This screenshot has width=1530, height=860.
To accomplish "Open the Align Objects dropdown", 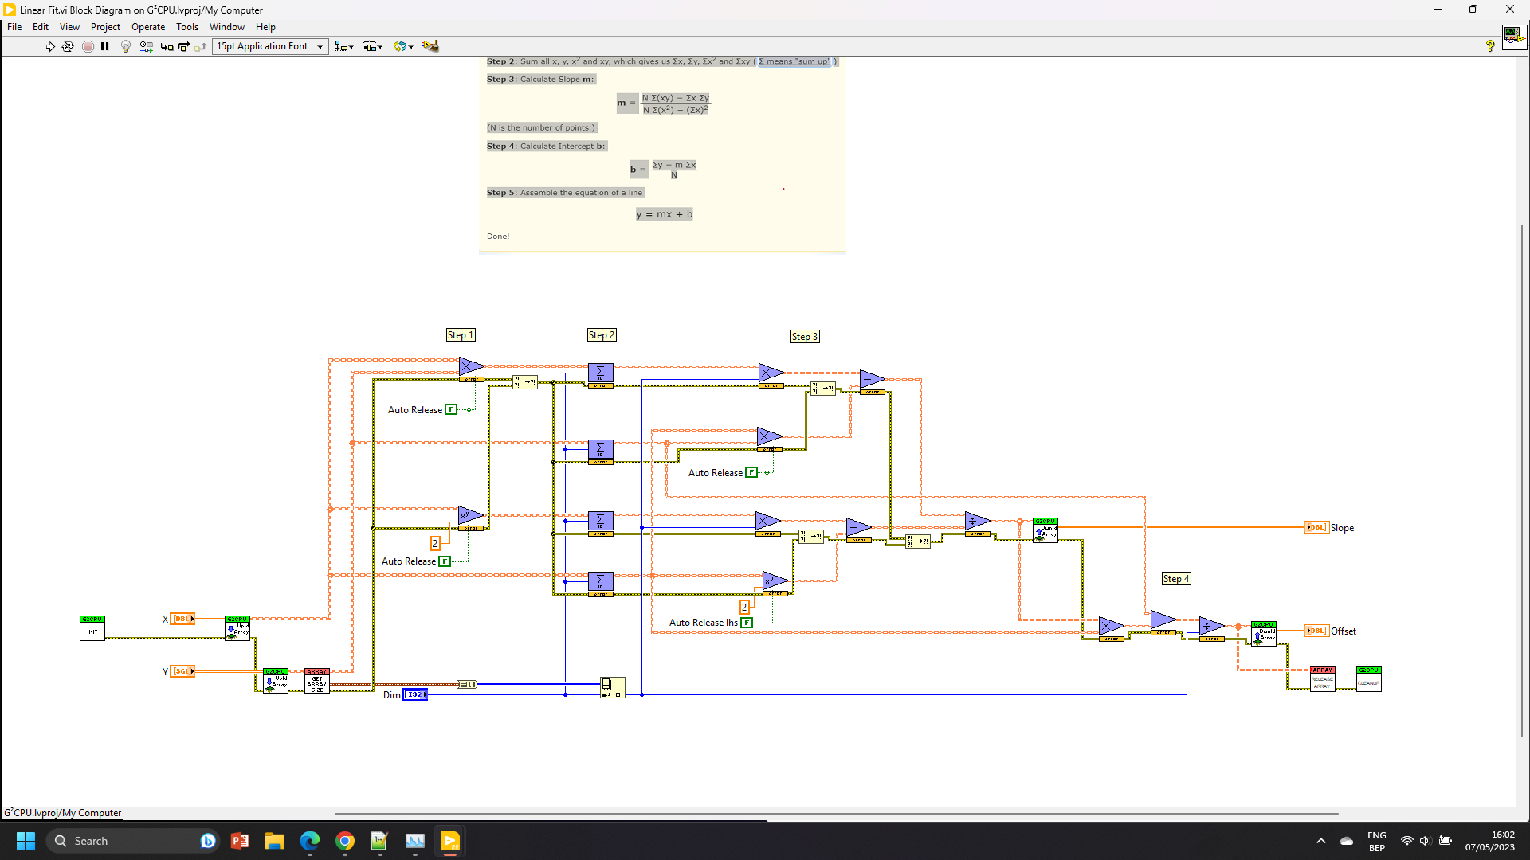I will [x=344, y=46].
